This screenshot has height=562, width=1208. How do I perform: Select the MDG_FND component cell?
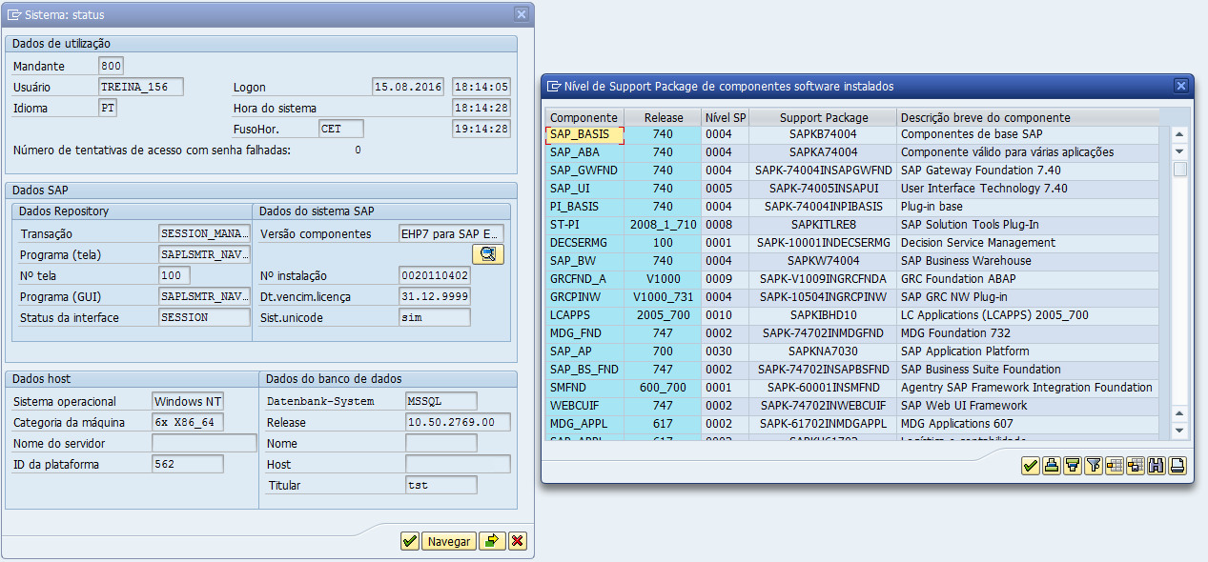584,333
